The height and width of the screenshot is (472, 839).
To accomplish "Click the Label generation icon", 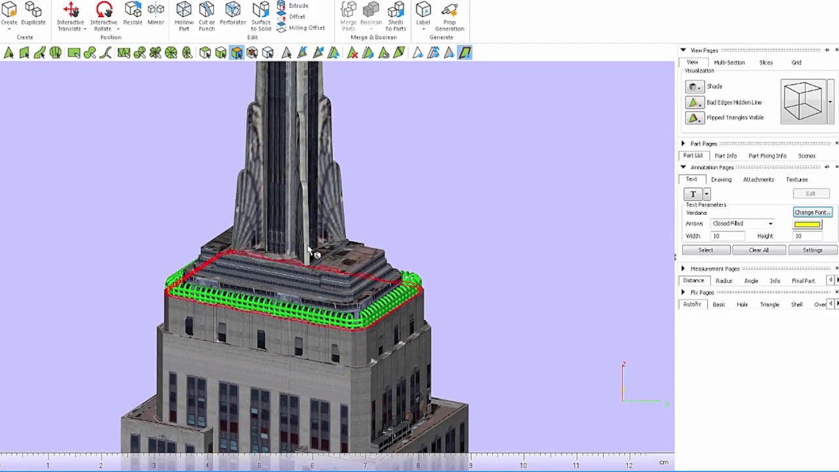I will (x=423, y=14).
